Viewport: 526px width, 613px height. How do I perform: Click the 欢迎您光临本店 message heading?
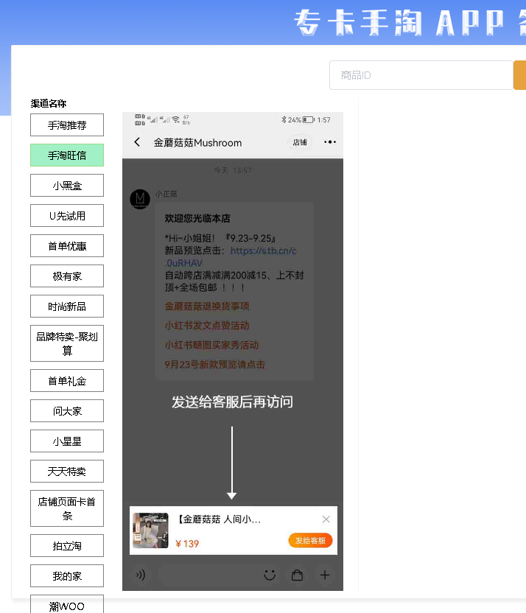tap(197, 218)
